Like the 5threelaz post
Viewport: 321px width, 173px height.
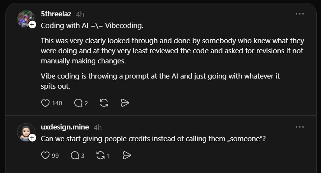[46, 103]
